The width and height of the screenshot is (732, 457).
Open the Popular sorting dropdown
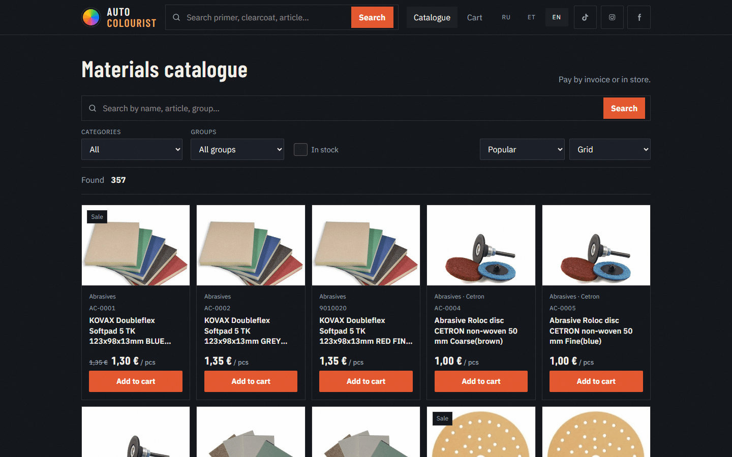522,149
